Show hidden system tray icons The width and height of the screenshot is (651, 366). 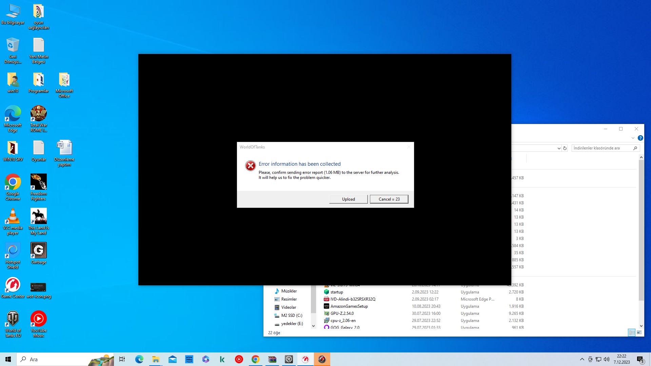(582, 359)
